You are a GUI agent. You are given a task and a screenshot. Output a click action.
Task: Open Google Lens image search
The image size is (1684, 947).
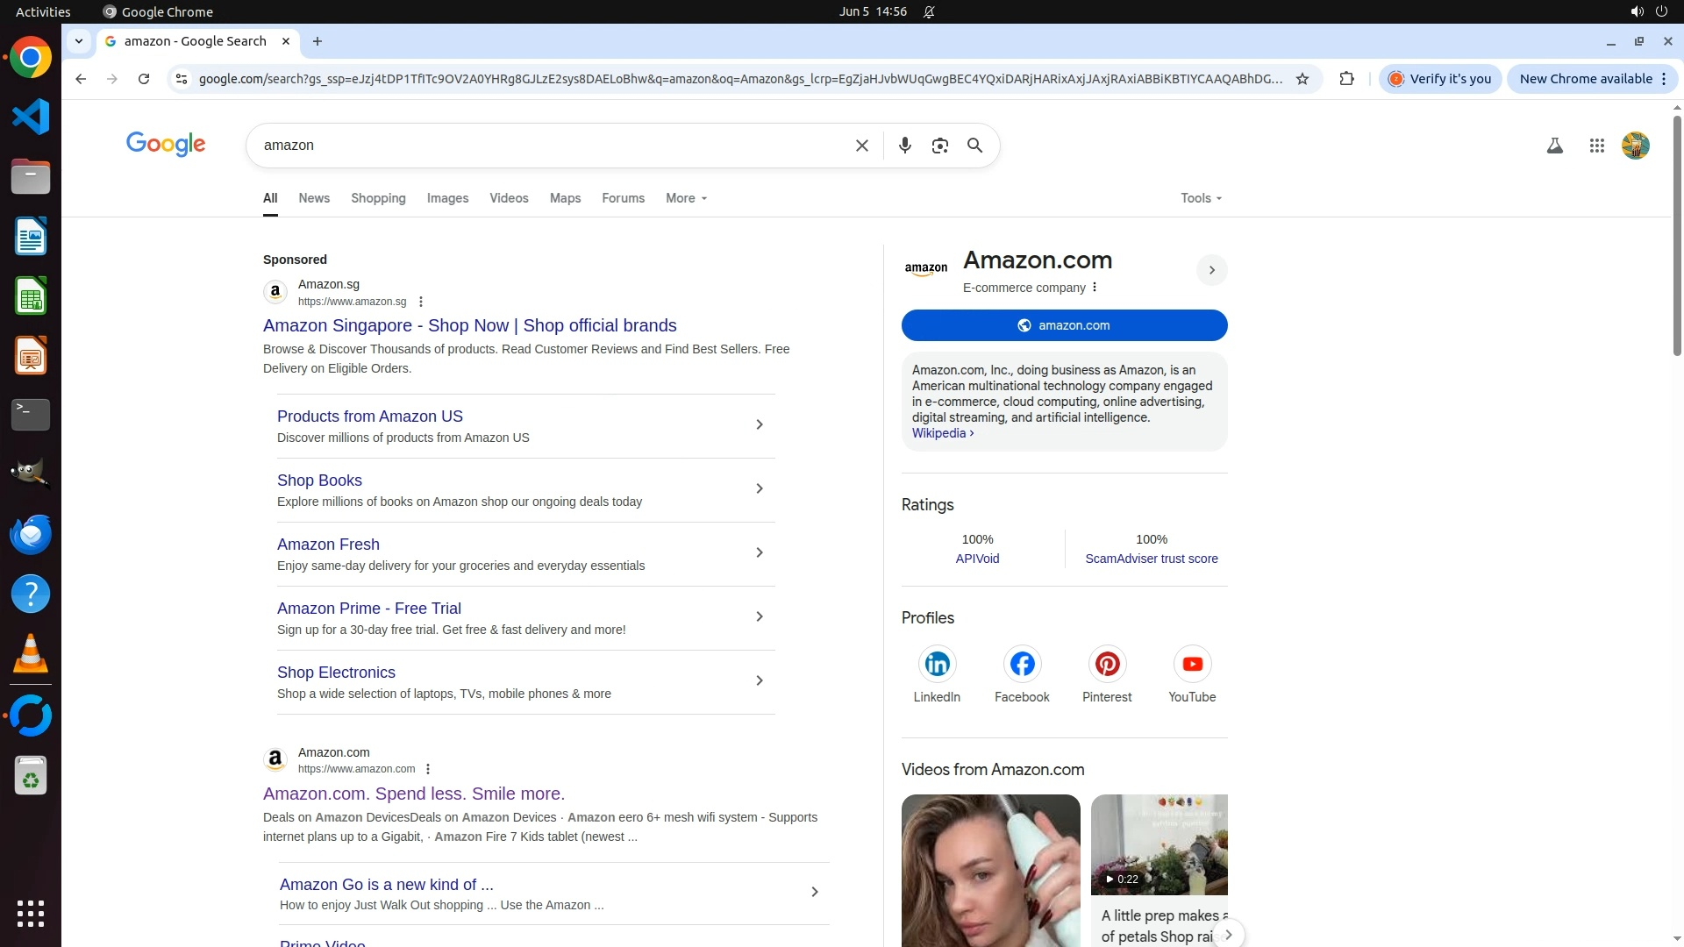(x=939, y=146)
